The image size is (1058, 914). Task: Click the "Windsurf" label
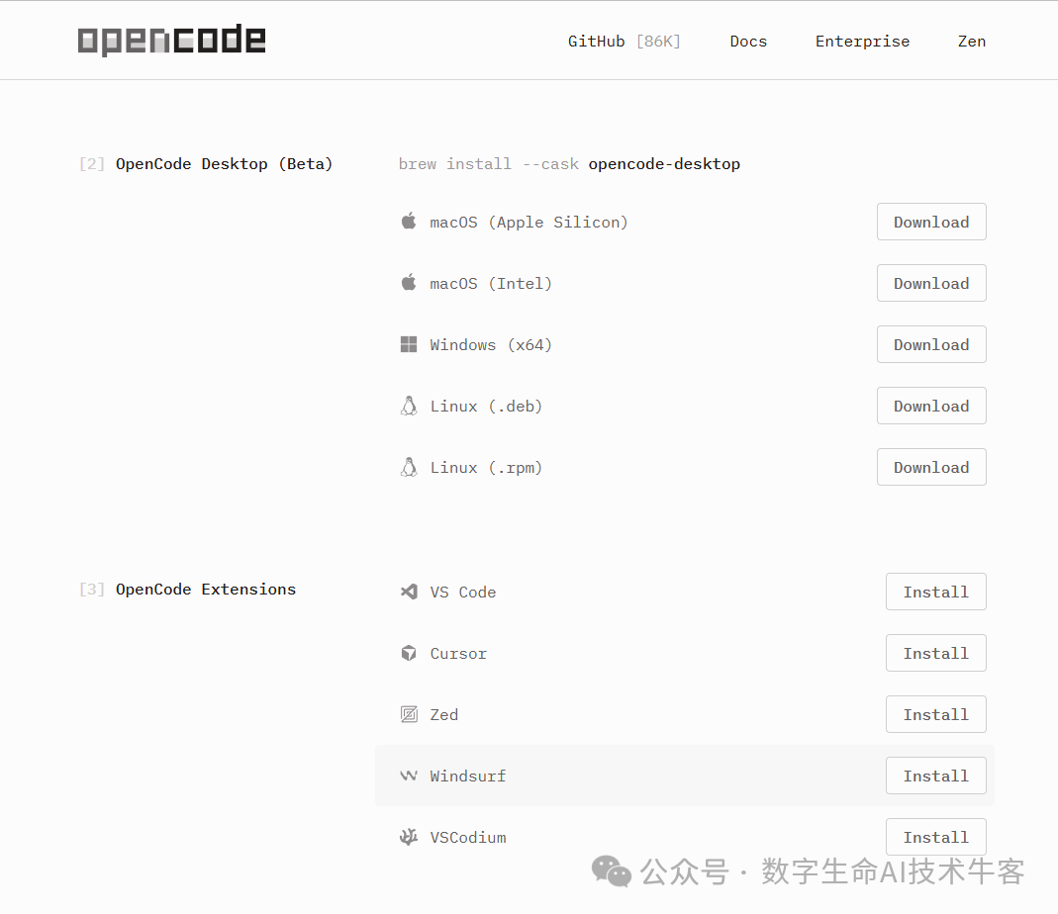coord(467,776)
